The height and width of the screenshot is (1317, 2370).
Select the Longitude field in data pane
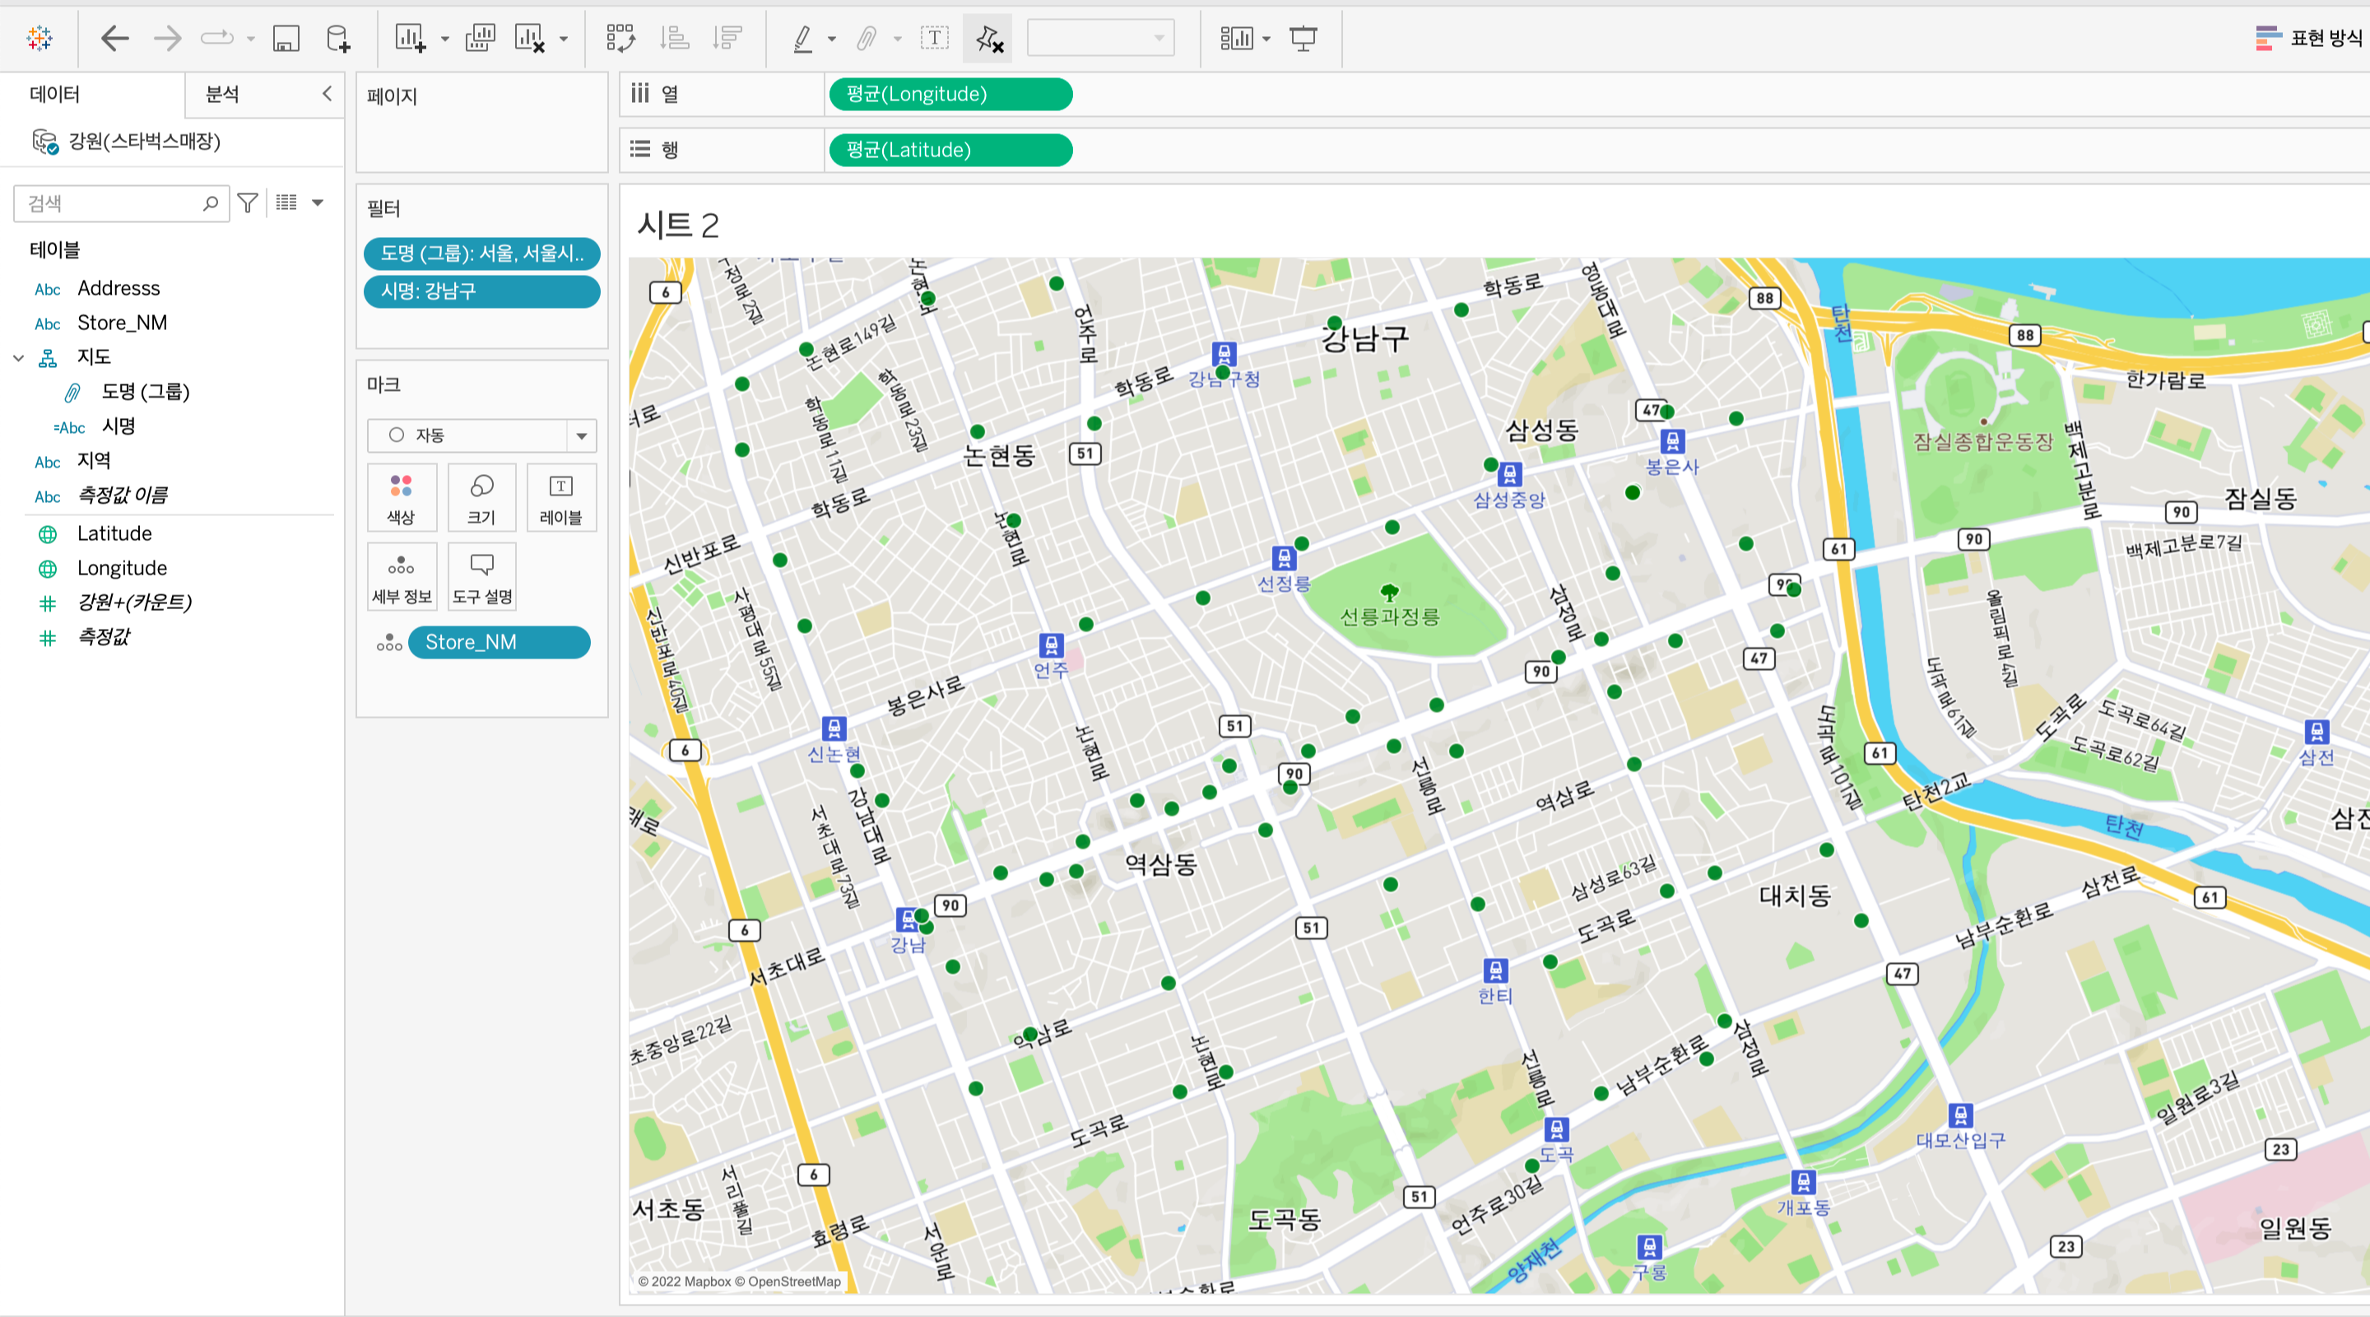coord(122,568)
